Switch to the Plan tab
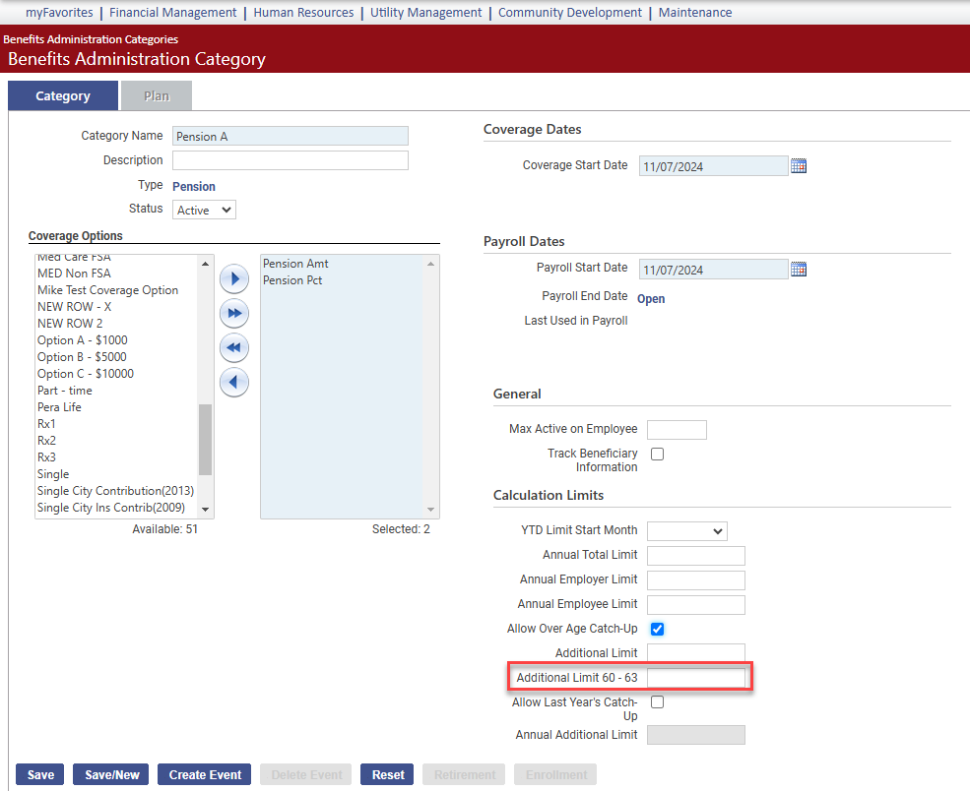Viewport: 970px width, 791px height. click(x=157, y=95)
